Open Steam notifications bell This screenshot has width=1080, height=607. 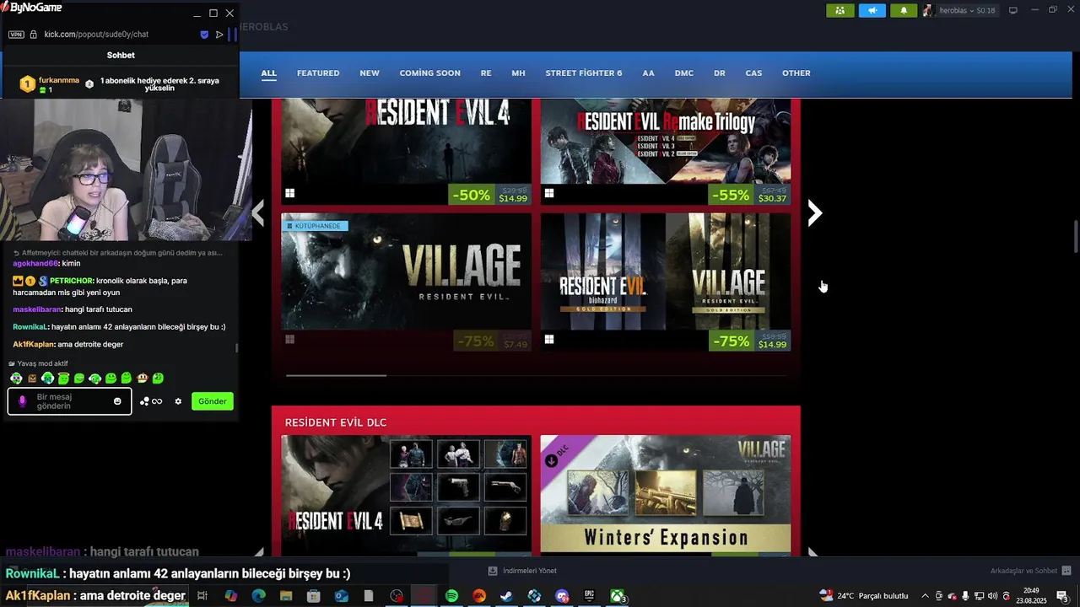click(x=904, y=10)
